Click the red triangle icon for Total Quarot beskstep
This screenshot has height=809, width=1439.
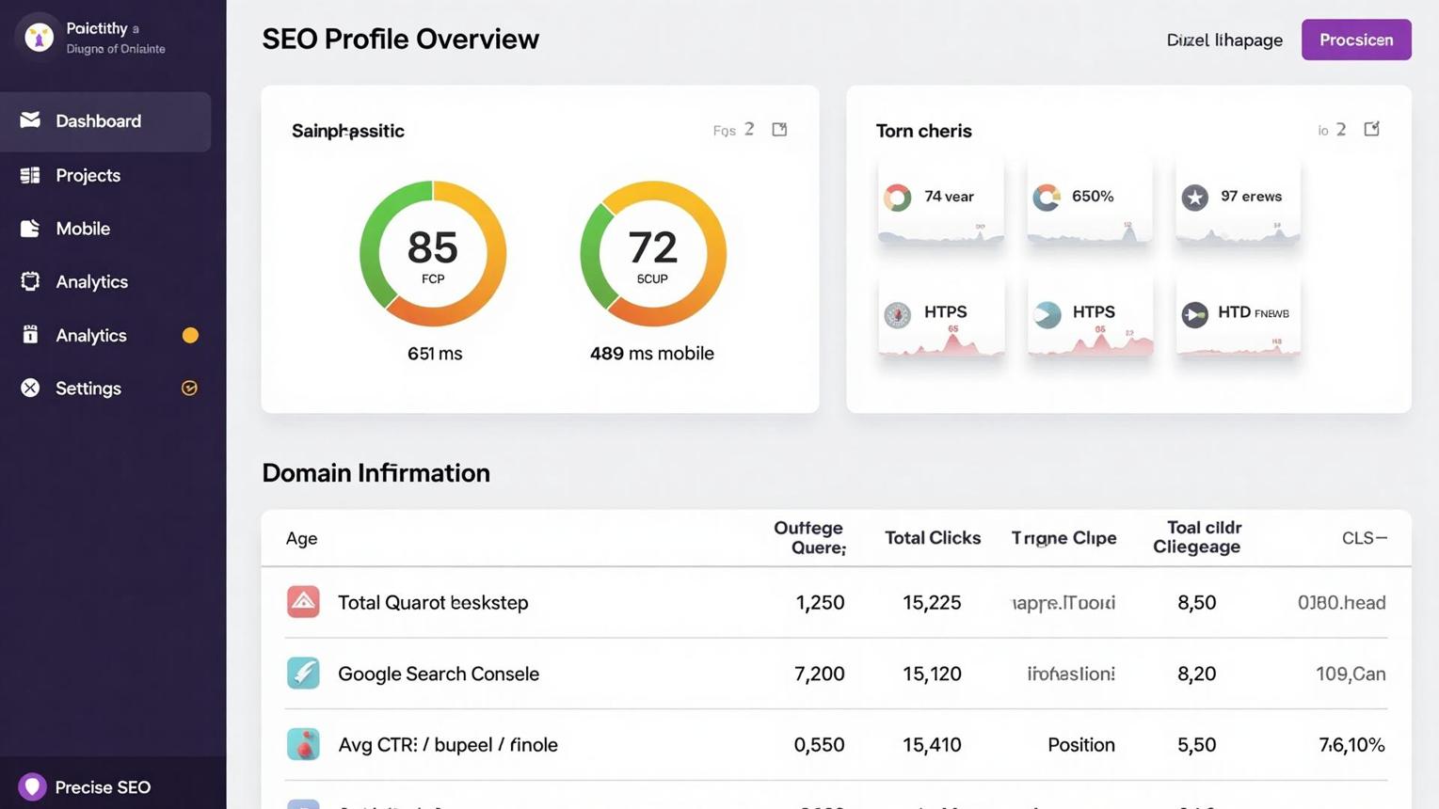coord(303,602)
